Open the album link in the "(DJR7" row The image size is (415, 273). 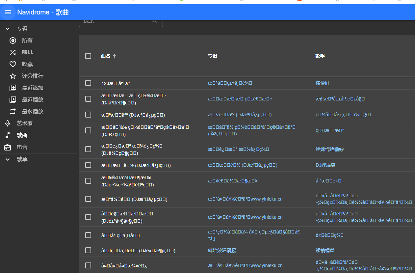coord(252,130)
